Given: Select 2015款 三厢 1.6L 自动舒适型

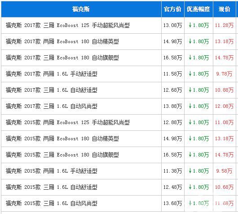Looking at the screenshot, I should [x=52, y=187].
